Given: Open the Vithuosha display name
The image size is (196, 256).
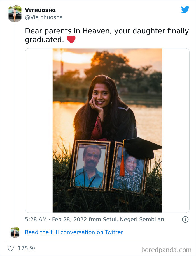Looking at the screenshot, I should pos(40,10).
